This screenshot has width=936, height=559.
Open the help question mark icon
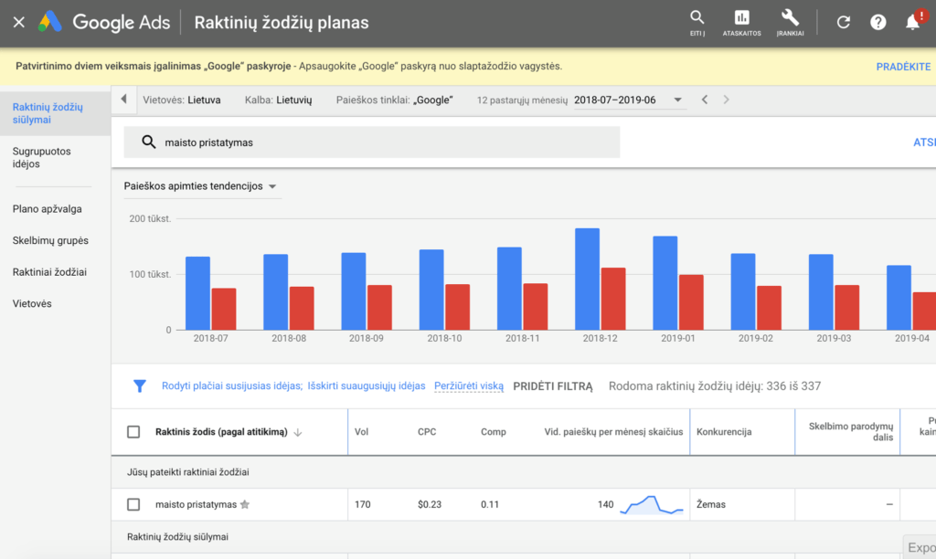(877, 23)
